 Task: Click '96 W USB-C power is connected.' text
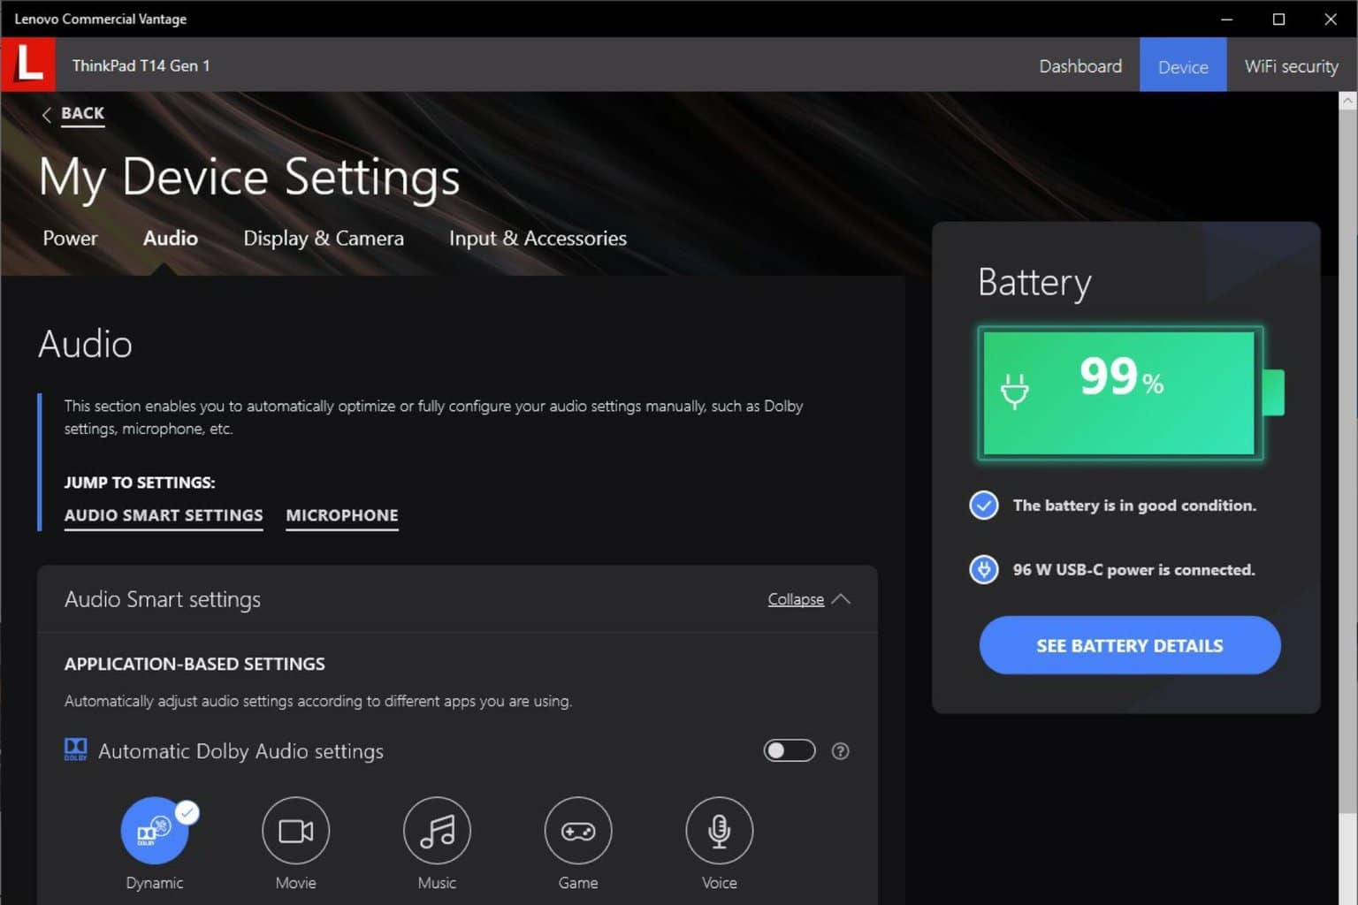point(1133,570)
